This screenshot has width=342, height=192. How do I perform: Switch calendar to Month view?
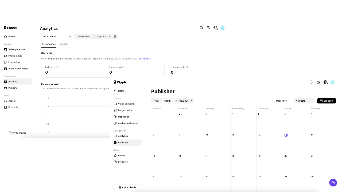[167, 101]
